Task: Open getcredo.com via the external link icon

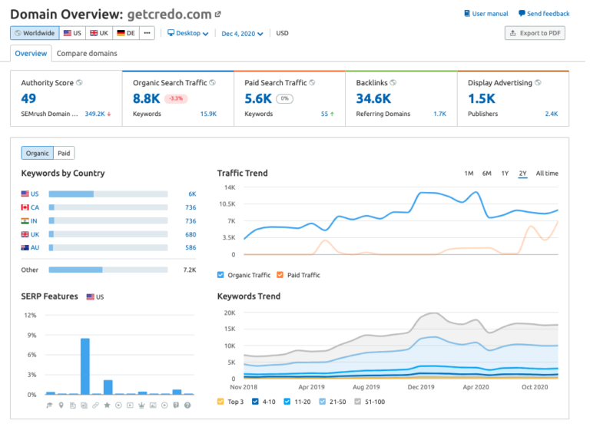Action: click(x=217, y=15)
